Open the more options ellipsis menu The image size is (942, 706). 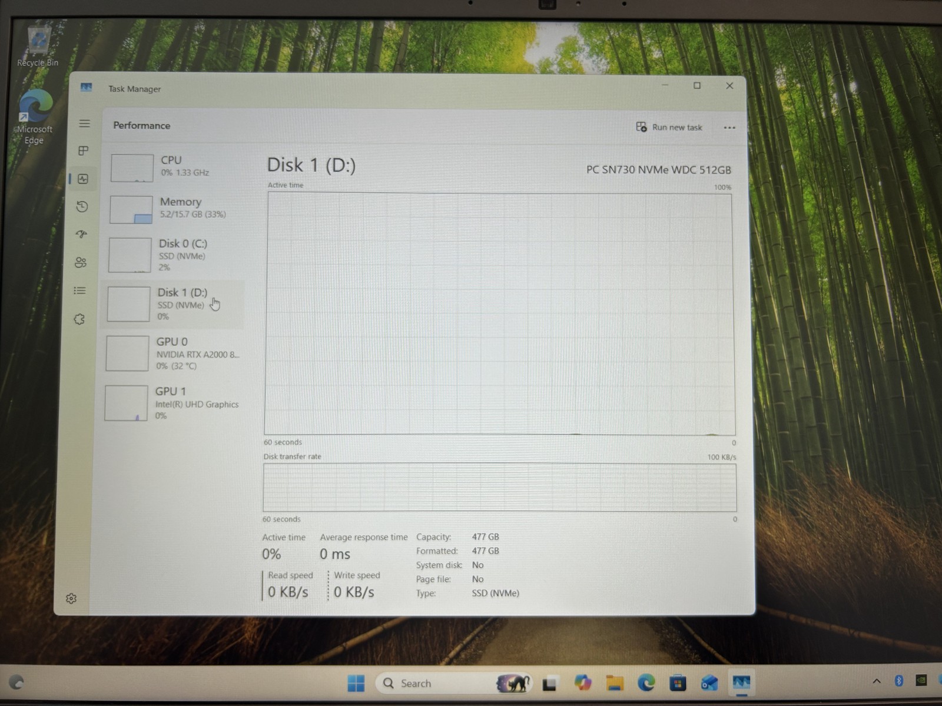(x=729, y=128)
